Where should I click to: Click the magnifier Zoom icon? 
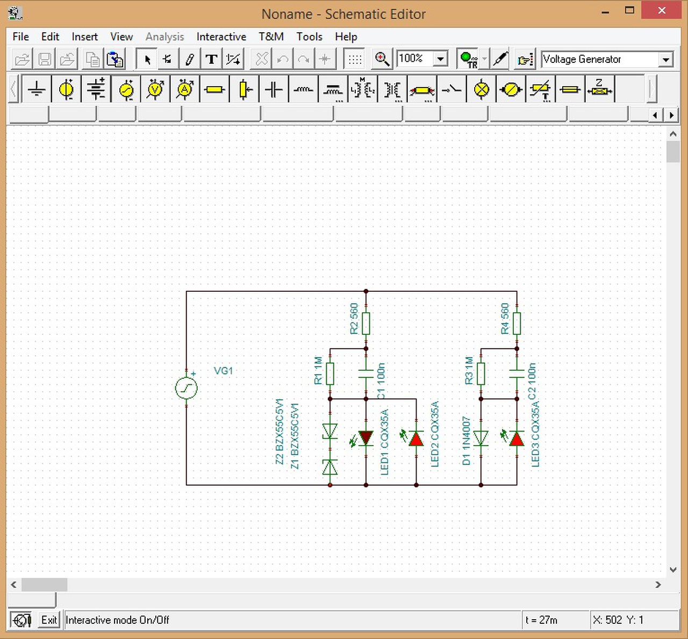(382, 59)
